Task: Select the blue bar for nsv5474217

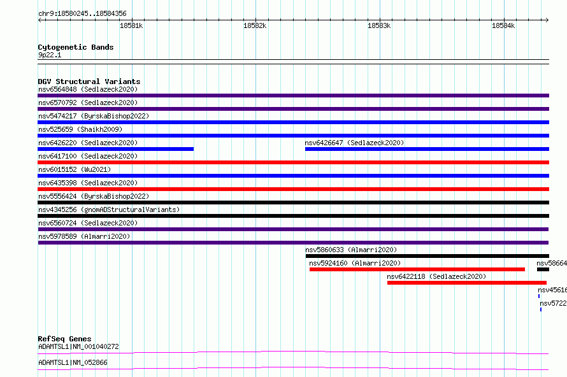Action: 293,122
